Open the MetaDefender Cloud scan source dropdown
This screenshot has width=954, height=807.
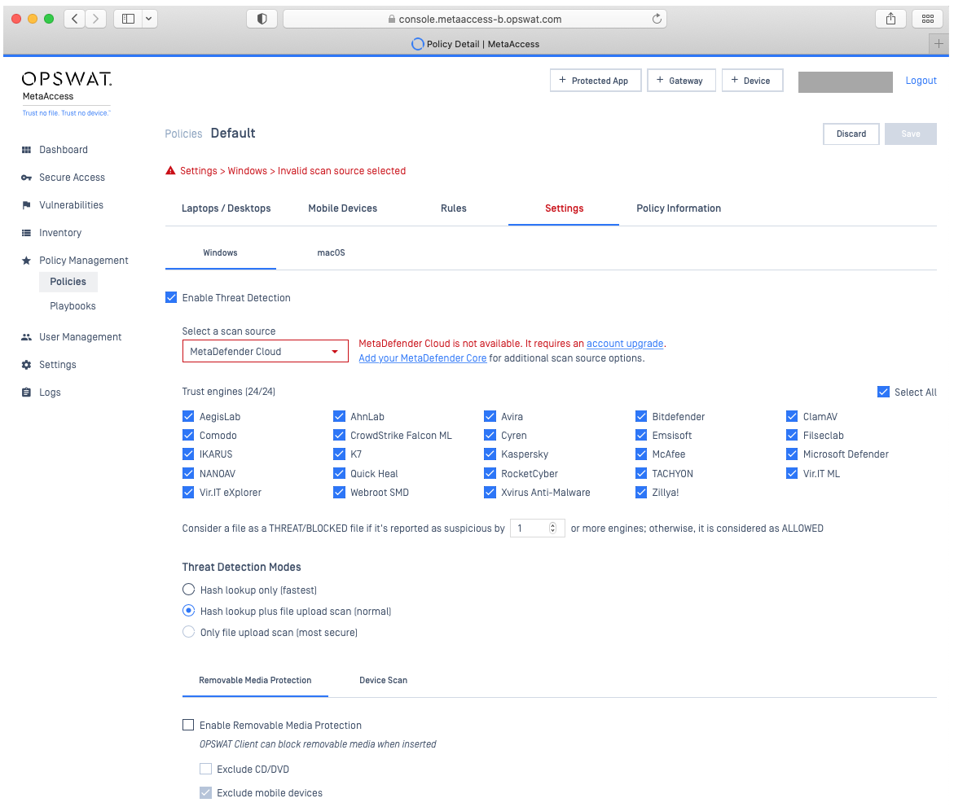(266, 352)
